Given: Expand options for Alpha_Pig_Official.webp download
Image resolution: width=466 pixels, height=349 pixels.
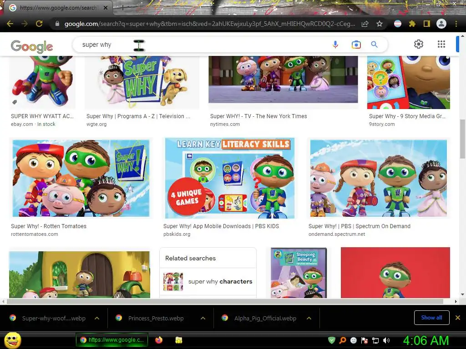Looking at the screenshot, I should coord(309,318).
